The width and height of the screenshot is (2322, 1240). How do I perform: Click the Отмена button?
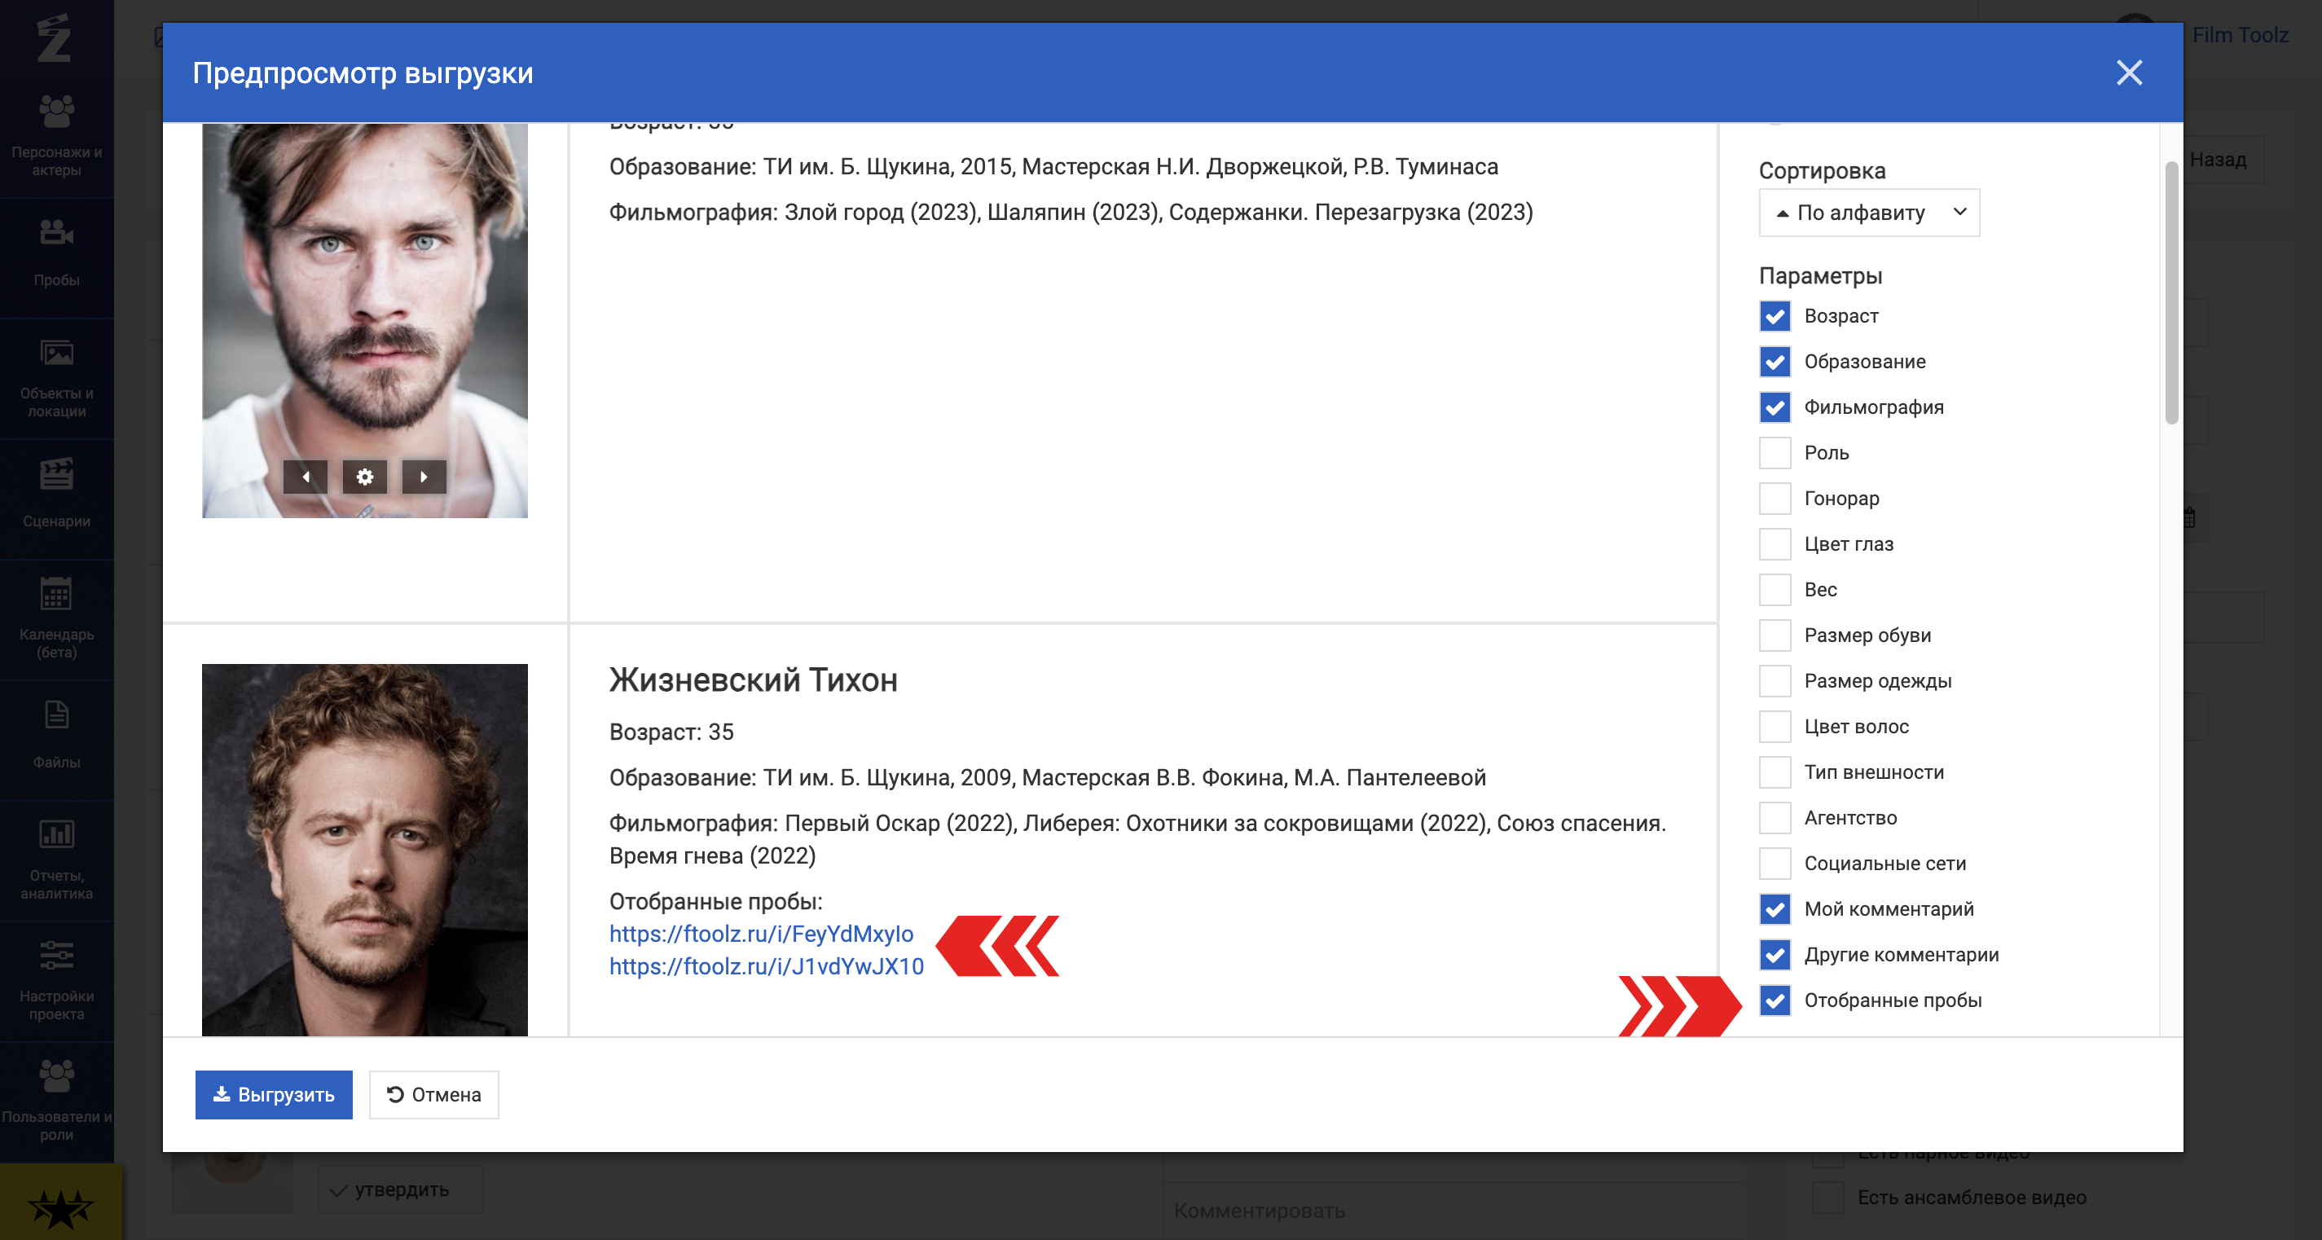433,1094
